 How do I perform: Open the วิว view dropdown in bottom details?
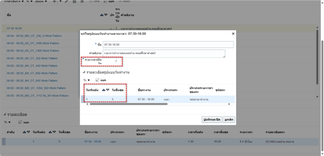(7, 122)
